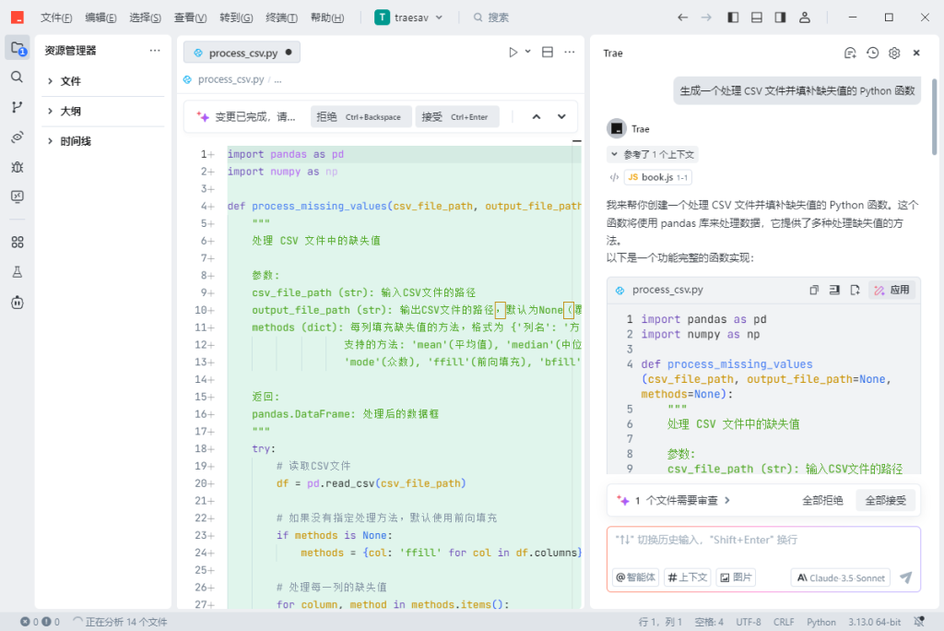Open the 文件 menu
944x631 pixels.
pos(56,18)
